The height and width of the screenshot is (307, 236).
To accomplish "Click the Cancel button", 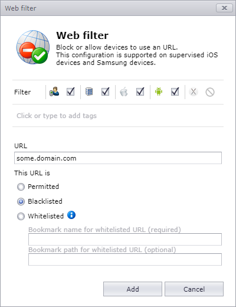I will [x=194, y=289].
